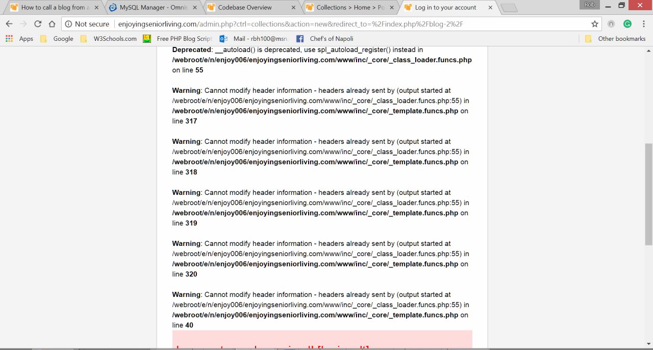
Task: Close the Collections > Home tab
Action: 392,8
